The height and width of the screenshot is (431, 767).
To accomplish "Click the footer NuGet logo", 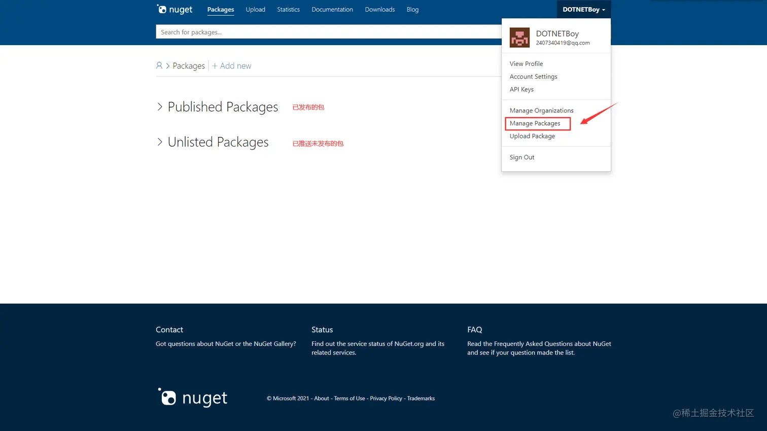I will [193, 398].
